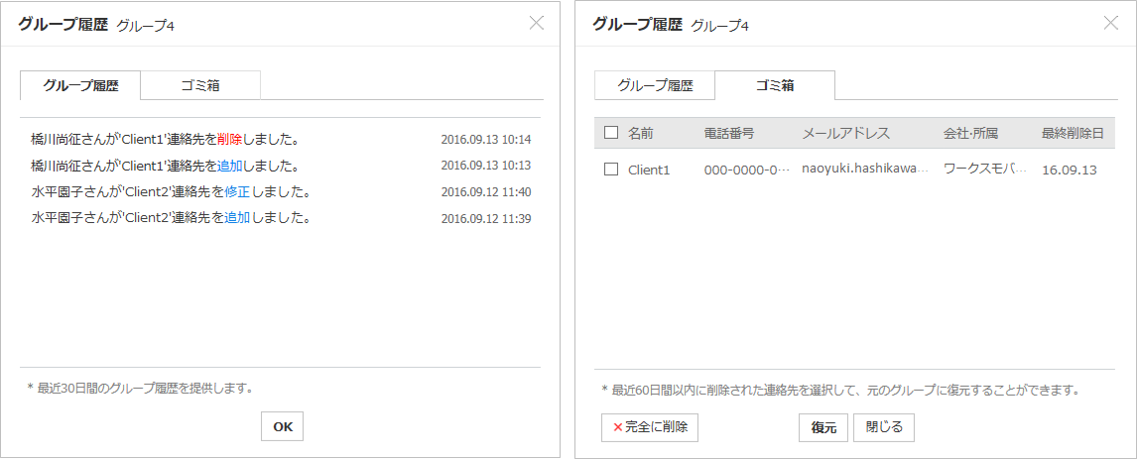Open ゴミ箱 tab in the history log dialog
1138x460 pixels.
[x=200, y=85]
